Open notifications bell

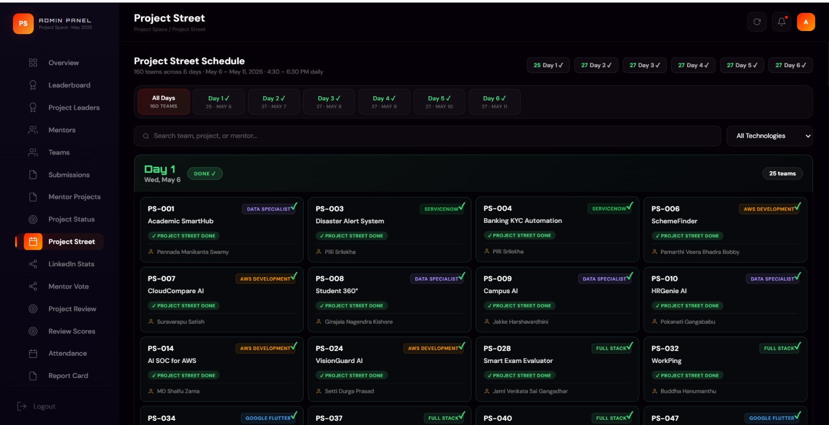pyautogui.click(x=782, y=22)
